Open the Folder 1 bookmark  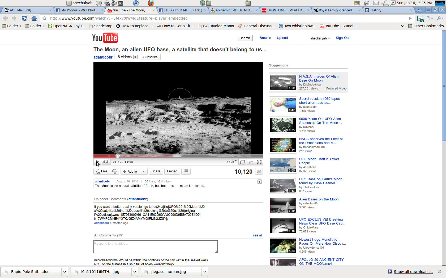[x=11, y=26]
